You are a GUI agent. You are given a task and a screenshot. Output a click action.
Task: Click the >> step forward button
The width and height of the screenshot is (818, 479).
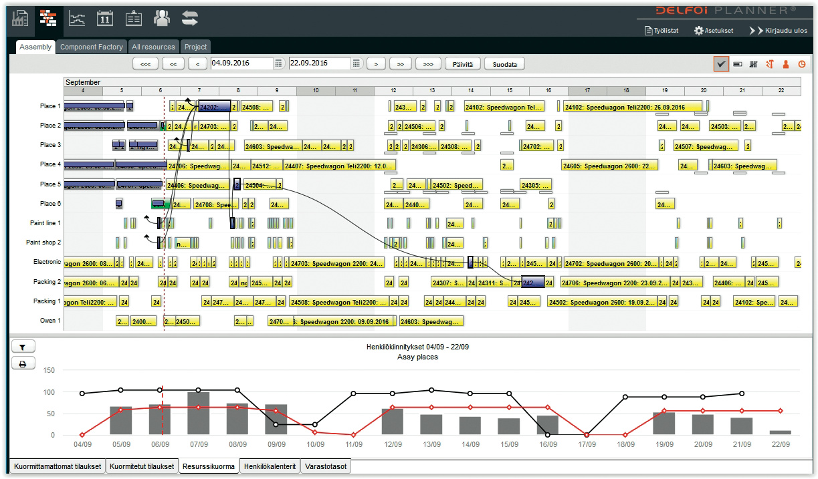point(401,64)
